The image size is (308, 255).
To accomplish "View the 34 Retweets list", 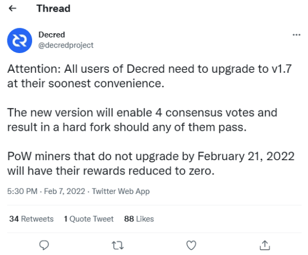I will 32,219.
